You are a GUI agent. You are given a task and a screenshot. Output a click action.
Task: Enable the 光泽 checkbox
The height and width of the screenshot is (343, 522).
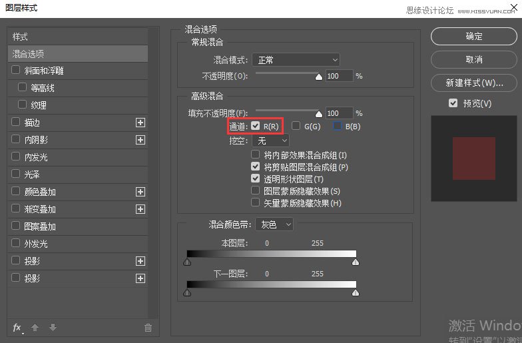click(16, 174)
